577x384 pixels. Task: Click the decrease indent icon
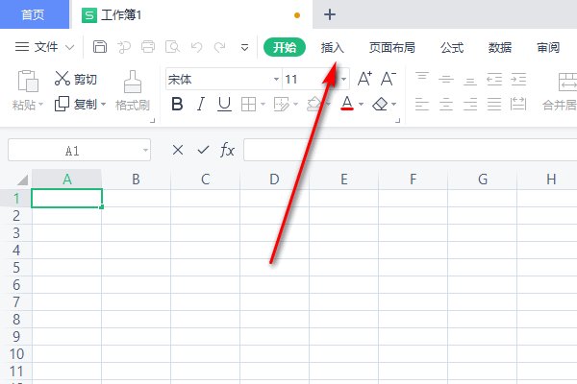pos(494,80)
